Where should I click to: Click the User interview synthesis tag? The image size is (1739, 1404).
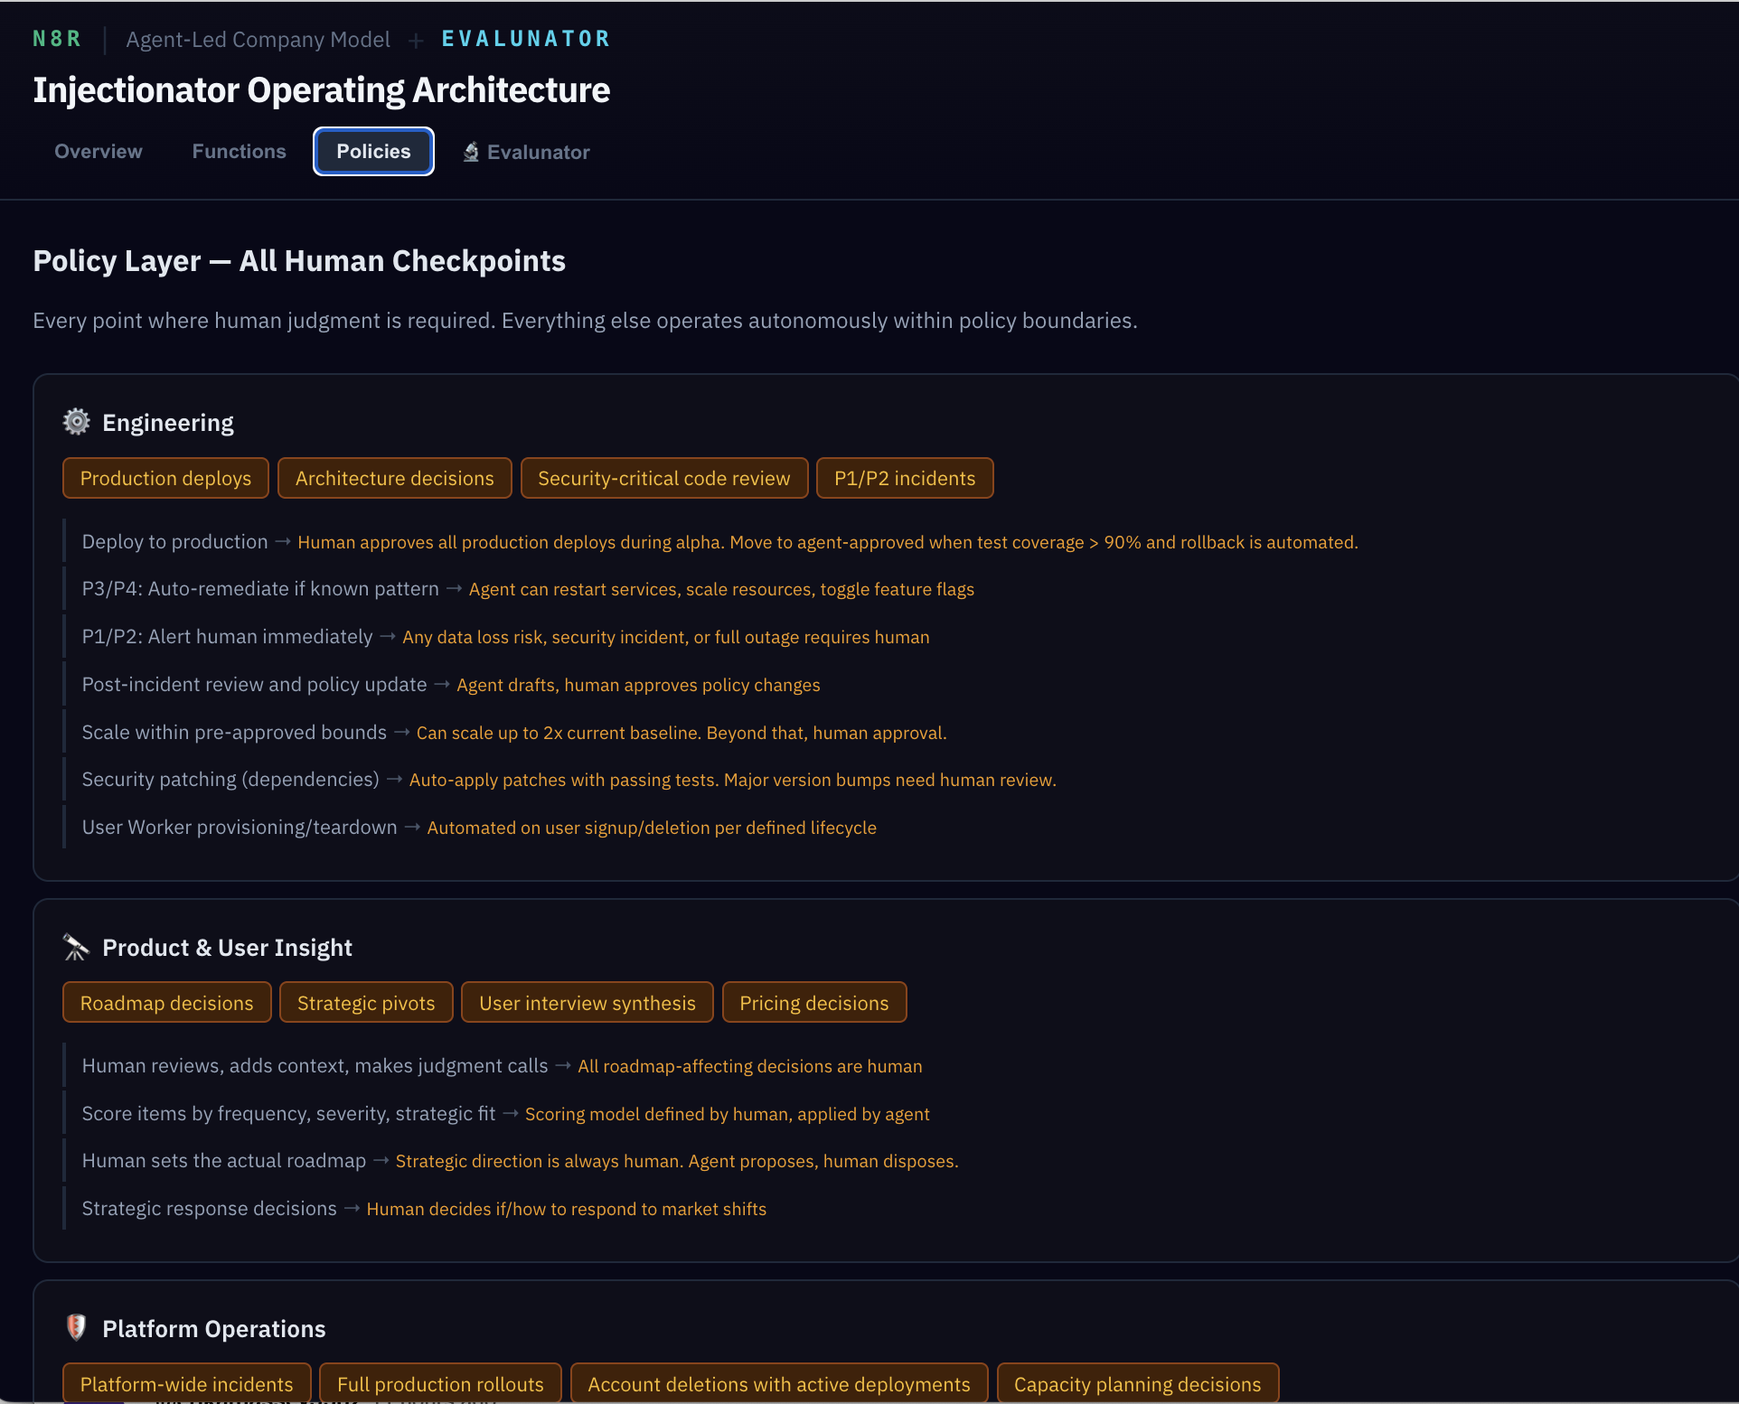[587, 1003]
